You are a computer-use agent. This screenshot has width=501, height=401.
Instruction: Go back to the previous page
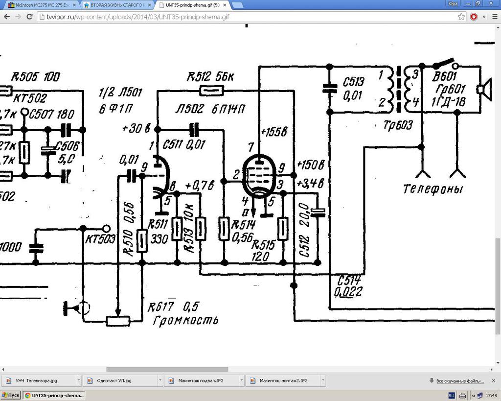click(x=7, y=17)
